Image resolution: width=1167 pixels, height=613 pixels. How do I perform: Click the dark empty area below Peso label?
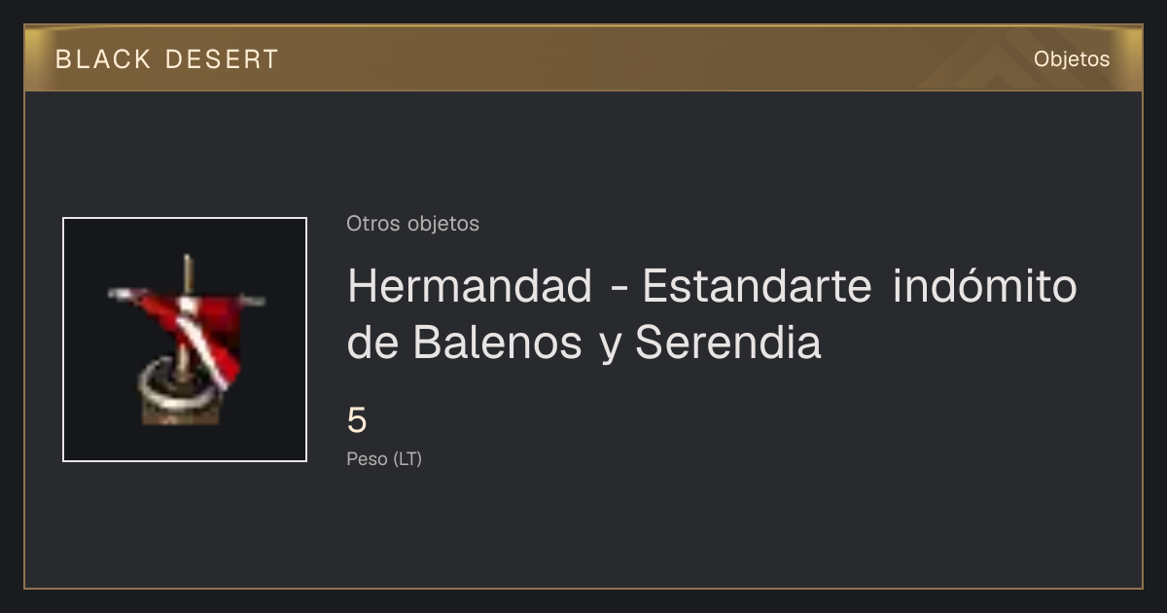tap(583, 530)
